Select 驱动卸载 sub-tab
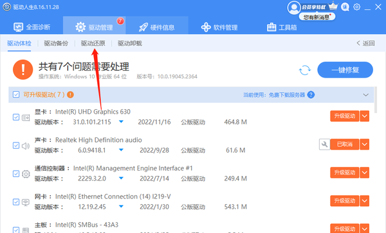The height and width of the screenshot is (233, 386). pyautogui.click(x=130, y=44)
